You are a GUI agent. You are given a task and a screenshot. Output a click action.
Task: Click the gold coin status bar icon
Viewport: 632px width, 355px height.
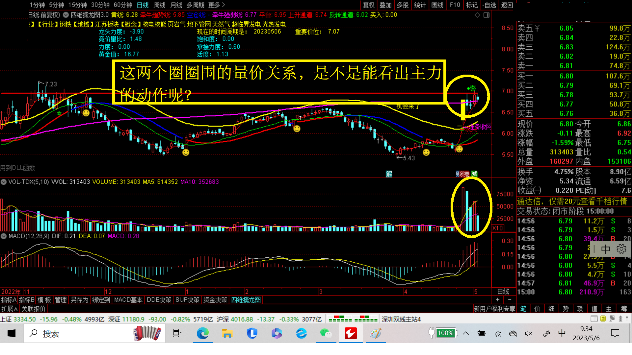pyautogui.click(x=603, y=319)
